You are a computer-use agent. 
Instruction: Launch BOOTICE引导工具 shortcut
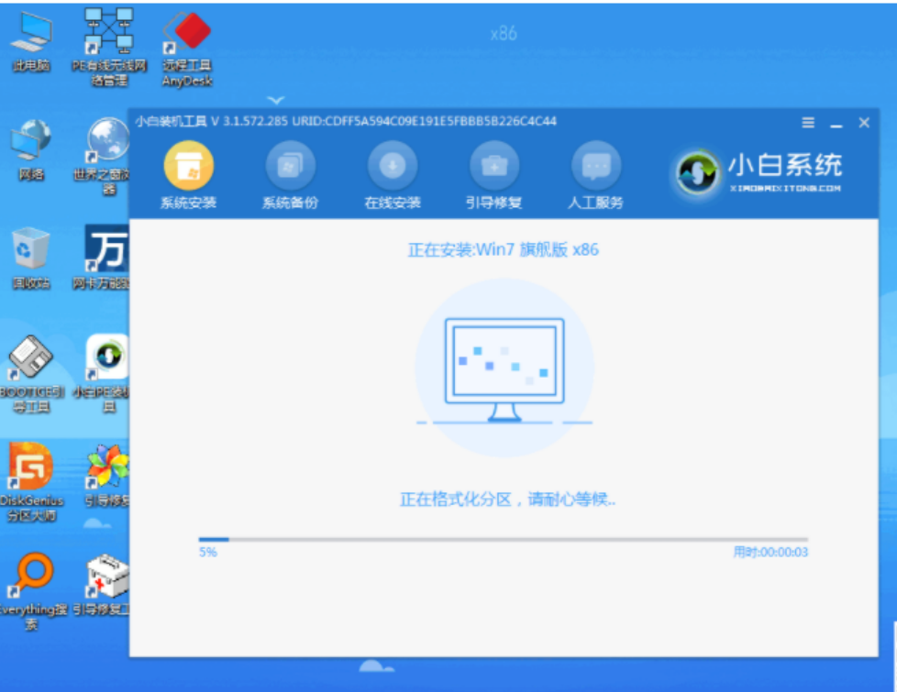click(30, 362)
